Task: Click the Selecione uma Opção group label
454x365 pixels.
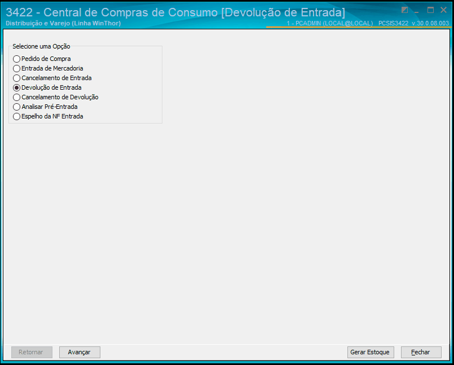Action: tap(41, 46)
